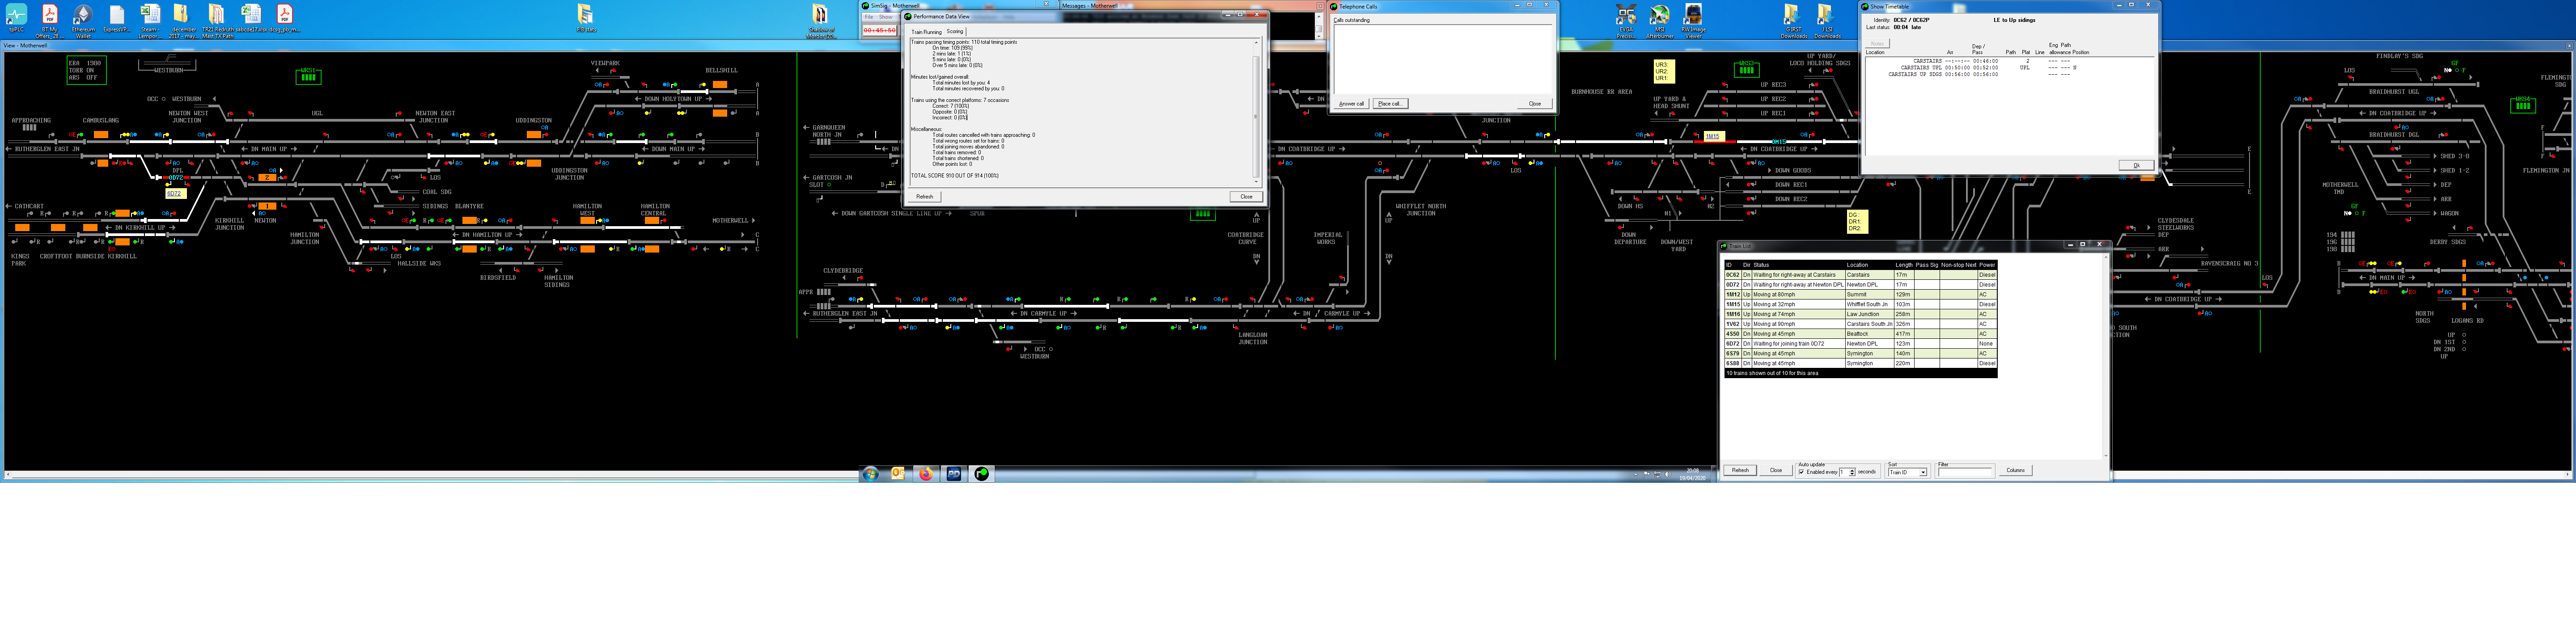Image resolution: width=2576 pixels, height=624 pixels.
Task: Open Firefox from the taskbar
Action: pyautogui.click(x=926, y=474)
